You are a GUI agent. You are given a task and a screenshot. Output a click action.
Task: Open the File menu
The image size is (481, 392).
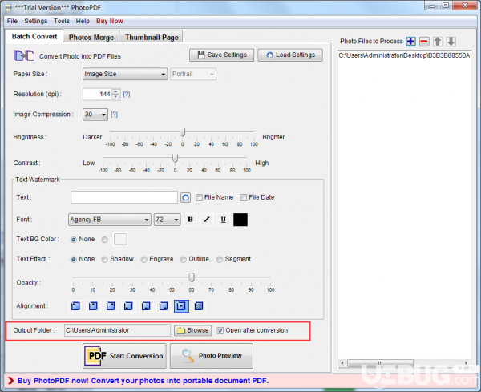click(x=12, y=21)
